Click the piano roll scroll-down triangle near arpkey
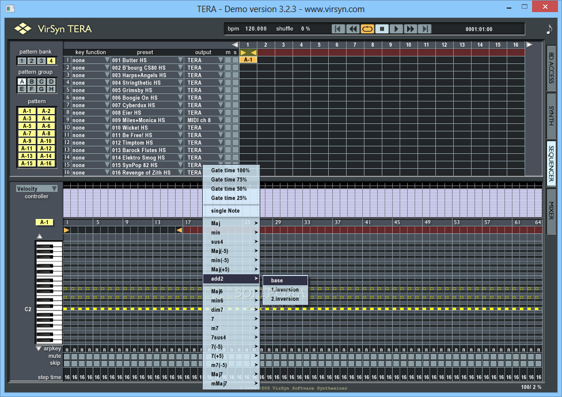 point(39,349)
